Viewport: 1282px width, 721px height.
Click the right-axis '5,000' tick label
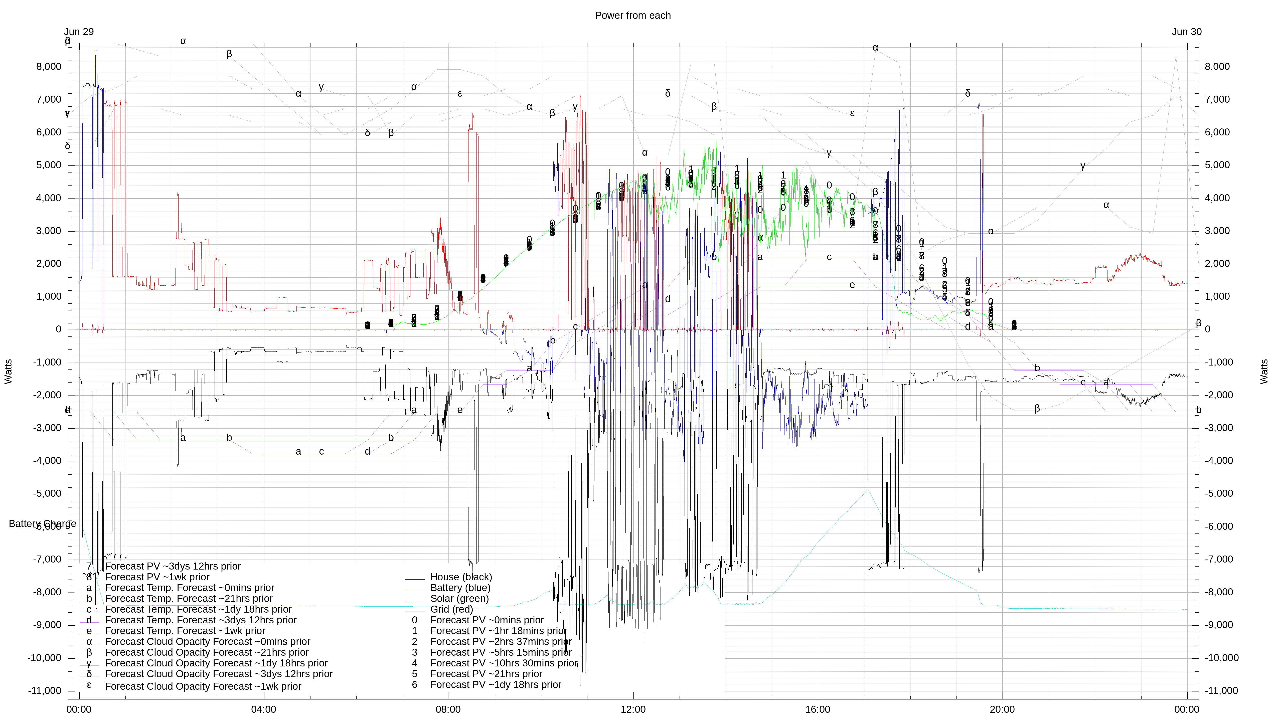click(x=1217, y=165)
